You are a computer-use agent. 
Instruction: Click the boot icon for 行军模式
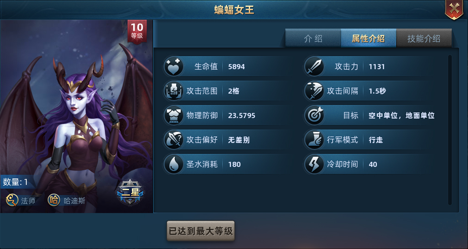[314, 140]
